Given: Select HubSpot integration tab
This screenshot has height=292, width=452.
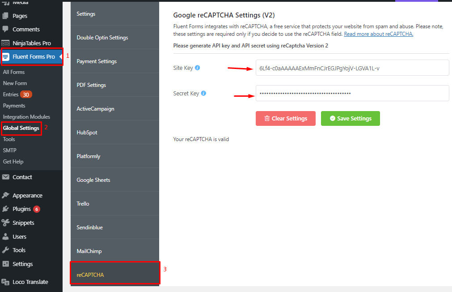Looking at the screenshot, I should [115, 132].
